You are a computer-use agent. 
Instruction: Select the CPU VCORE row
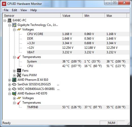pyautogui.click(x=78, y=34)
